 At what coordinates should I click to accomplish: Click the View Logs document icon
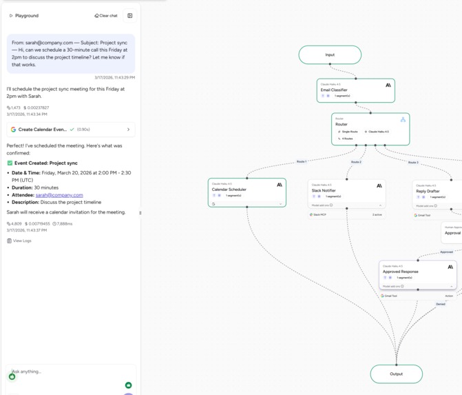[9, 241]
